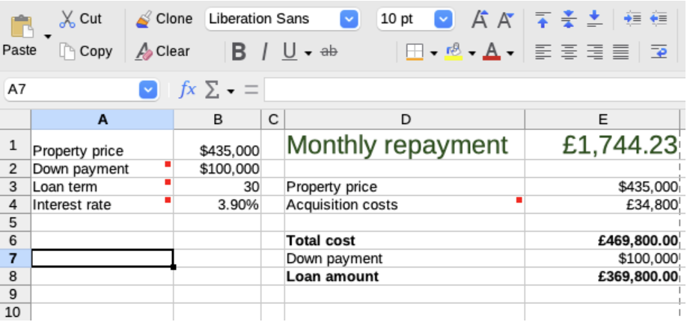Align cell content to top
687x322 pixels.
(543, 19)
